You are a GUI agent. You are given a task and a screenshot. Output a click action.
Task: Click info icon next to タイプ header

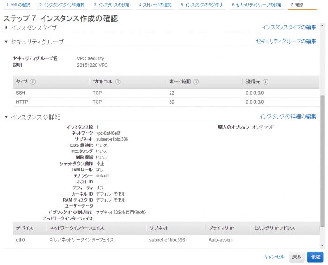tap(33, 82)
